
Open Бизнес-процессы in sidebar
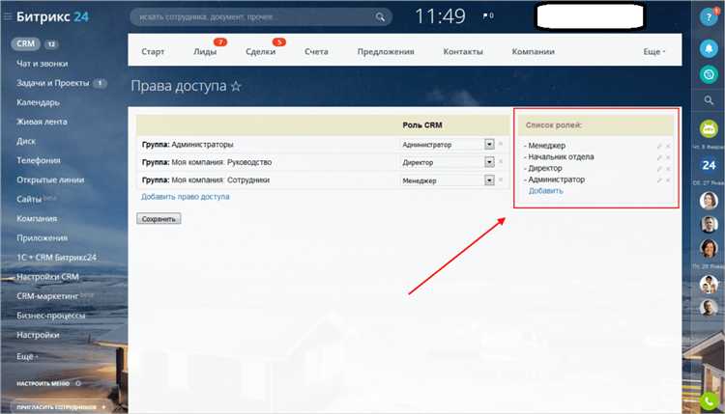point(51,316)
